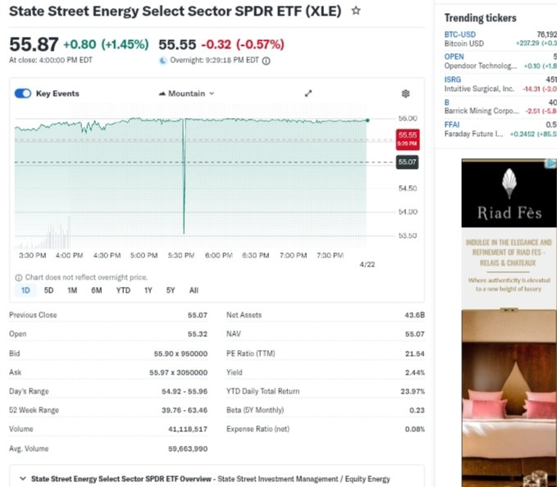Open the FFAI trending ticker

click(x=452, y=125)
